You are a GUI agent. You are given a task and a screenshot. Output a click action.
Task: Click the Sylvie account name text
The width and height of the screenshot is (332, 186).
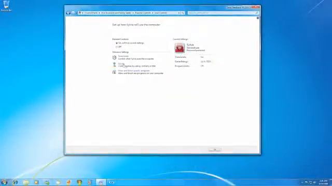pyautogui.click(x=190, y=45)
